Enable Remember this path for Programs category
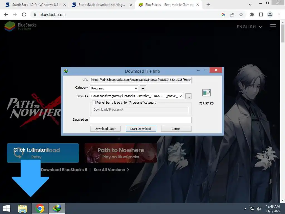This screenshot has width=285, height=214. coord(94,103)
